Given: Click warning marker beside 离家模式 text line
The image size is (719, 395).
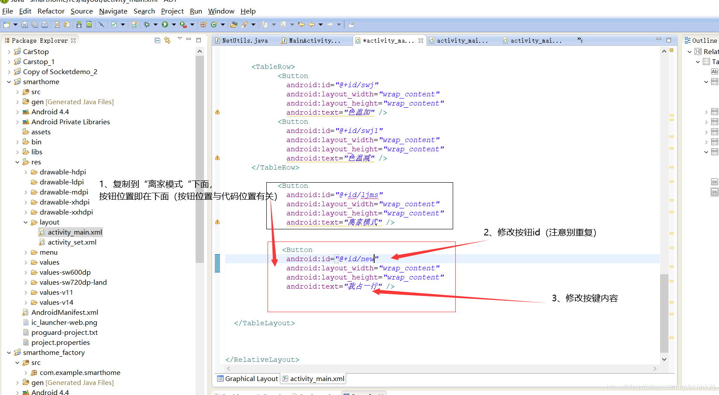Looking at the screenshot, I should 217,222.
